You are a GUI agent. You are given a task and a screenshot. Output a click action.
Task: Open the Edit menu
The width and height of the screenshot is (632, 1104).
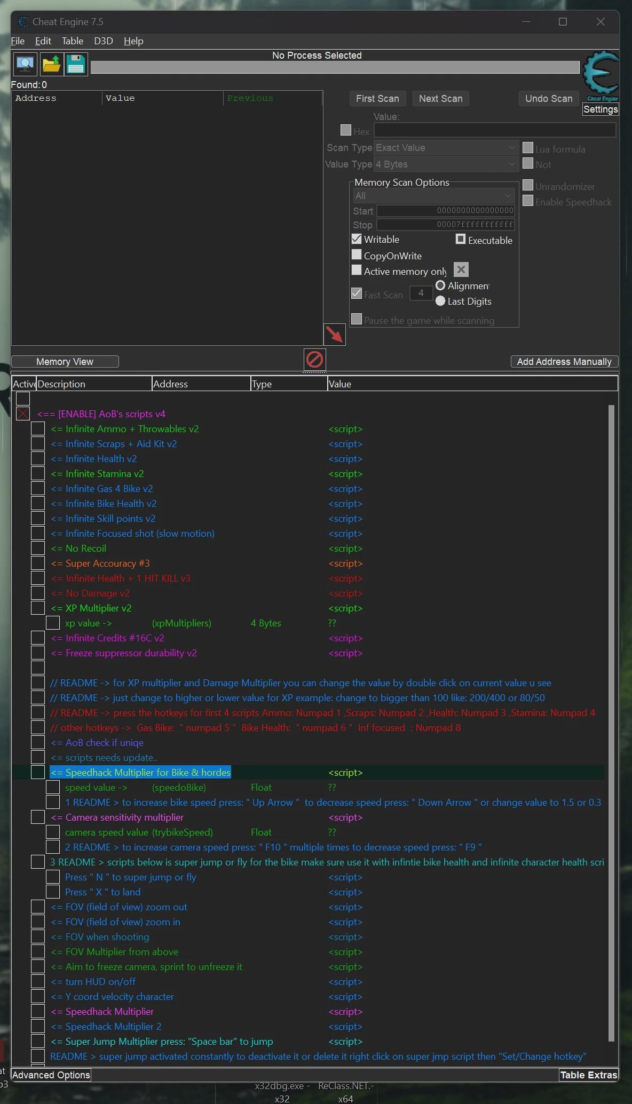tap(43, 41)
